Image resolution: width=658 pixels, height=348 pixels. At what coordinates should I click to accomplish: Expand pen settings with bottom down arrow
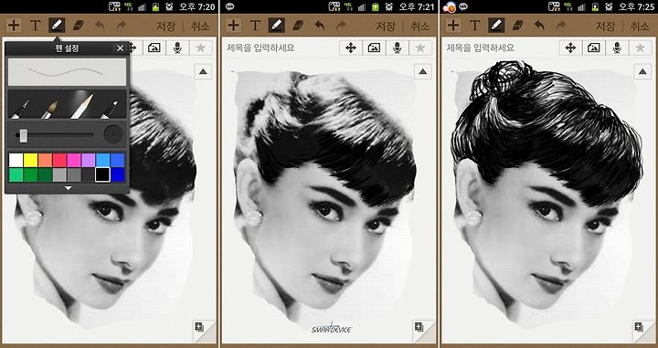coord(68,188)
